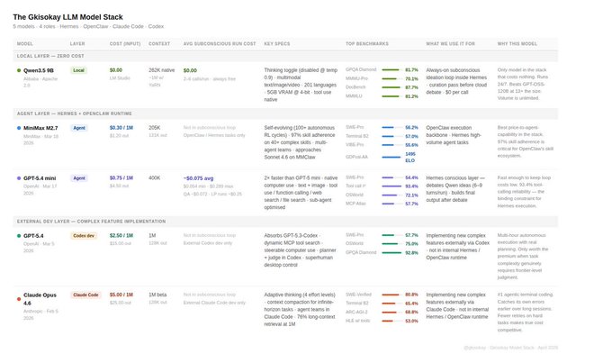Viewport: 612px width, 363px height.
Task: Click the green Local layer badge
Action: (x=79, y=69)
